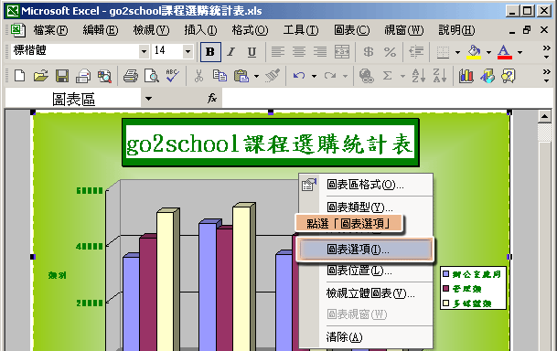Toggle underline formatting
The width and height of the screenshot is (557, 351).
(252, 52)
